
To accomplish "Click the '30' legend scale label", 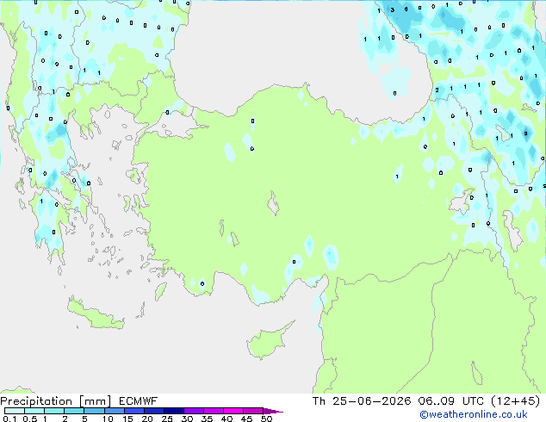I will click(187, 419).
